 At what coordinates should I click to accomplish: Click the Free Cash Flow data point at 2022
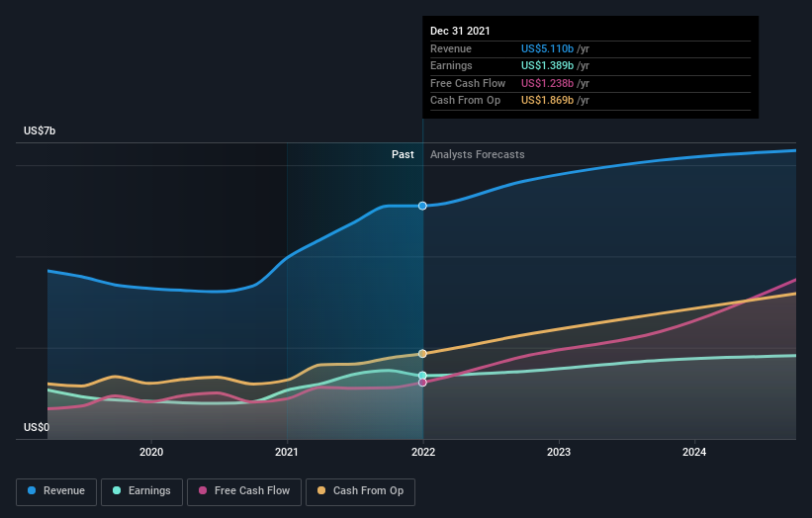click(422, 383)
